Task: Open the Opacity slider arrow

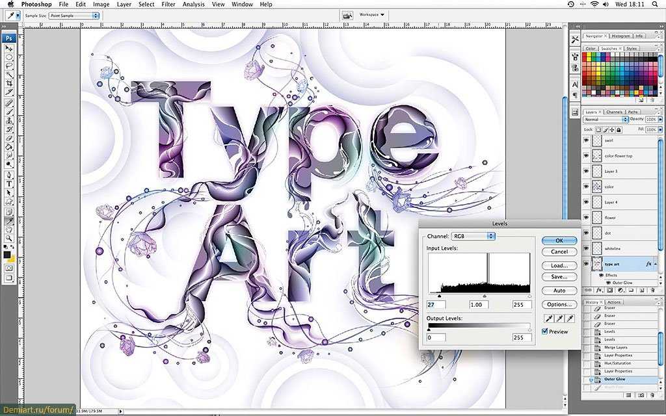Action: click(660, 120)
